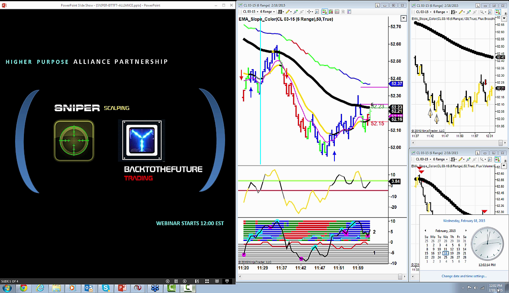Click left scroll arrow under main chart

click(240, 276)
